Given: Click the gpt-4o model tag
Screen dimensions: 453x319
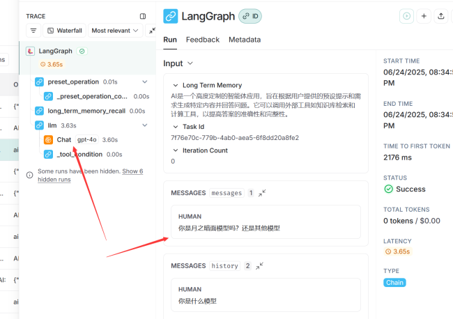Looking at the screenshot, I should (87, 140).
